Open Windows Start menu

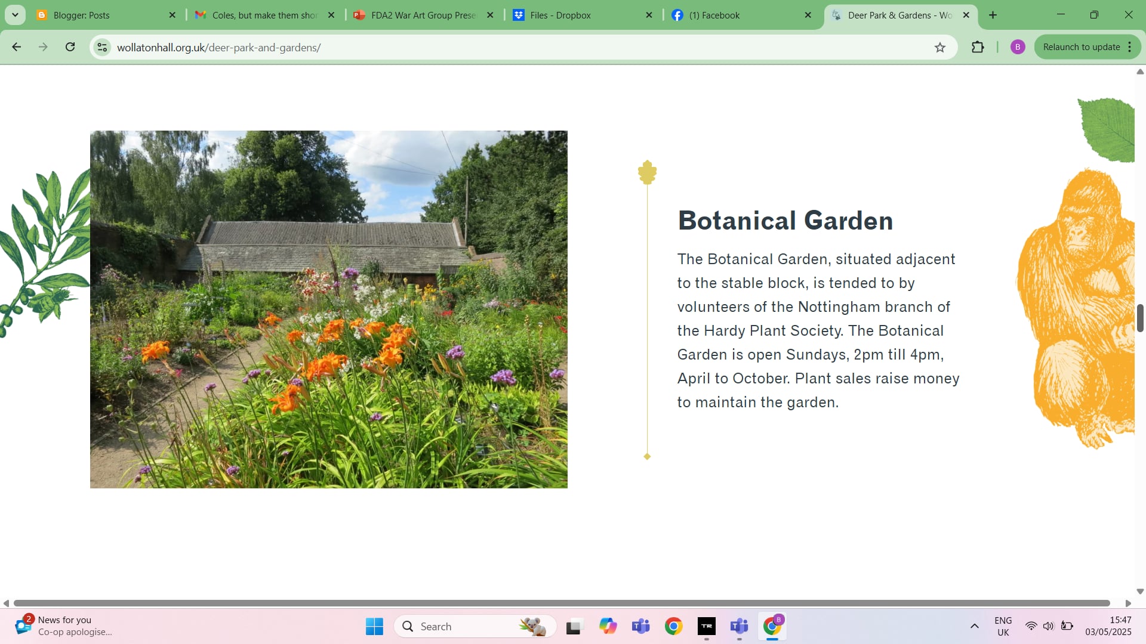[x=374, y=627]
